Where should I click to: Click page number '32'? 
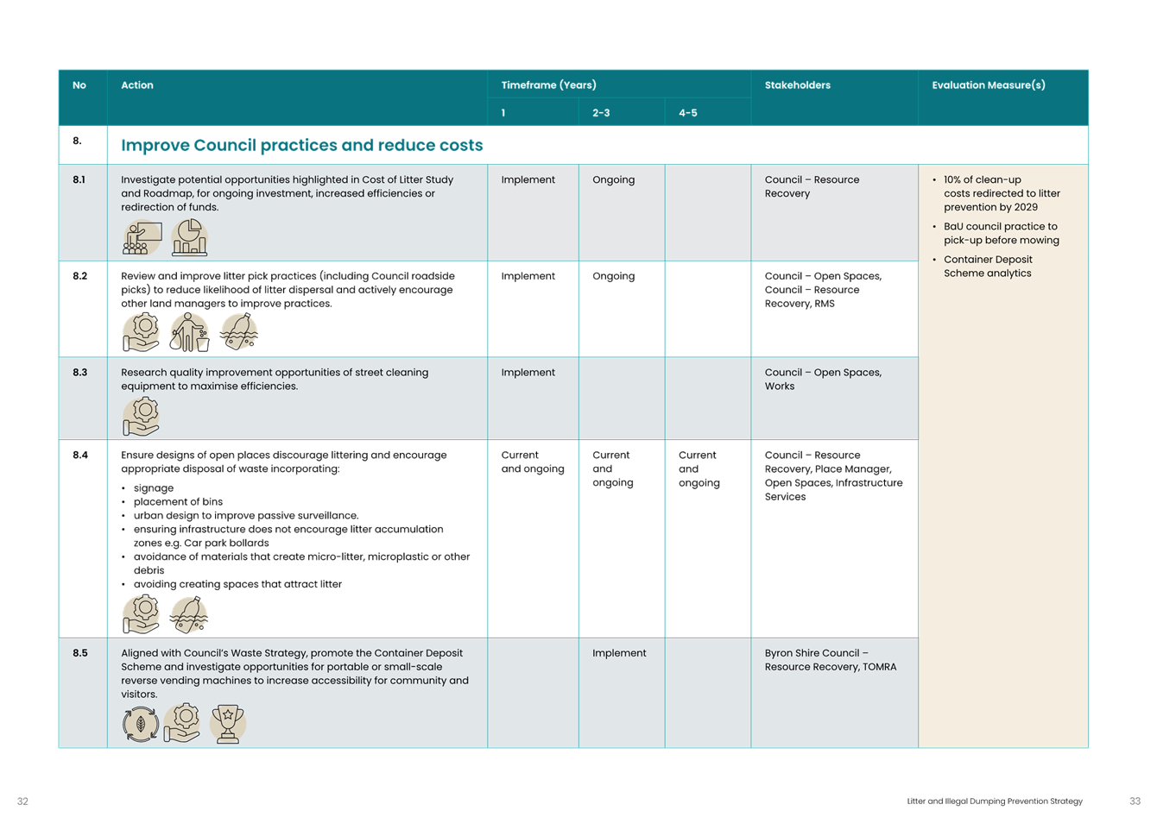22,801
